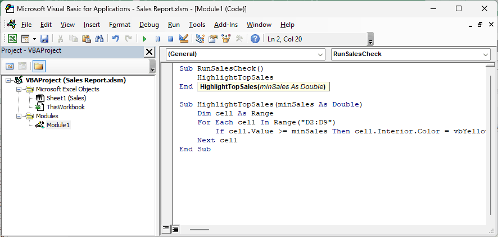498x237 pixels.
Task: Open Find with the binoculars icon
Action: [99, 39]
